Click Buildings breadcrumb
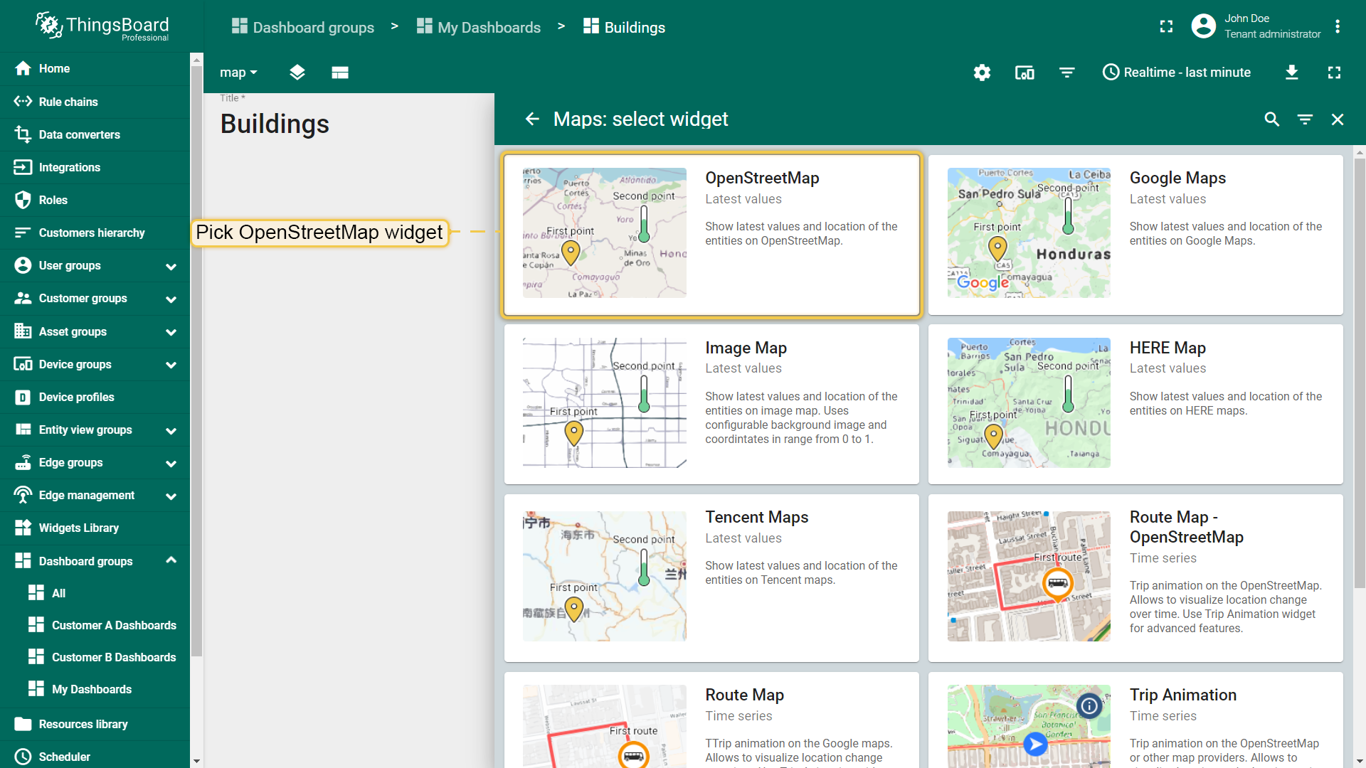 [x=624, y=27]
